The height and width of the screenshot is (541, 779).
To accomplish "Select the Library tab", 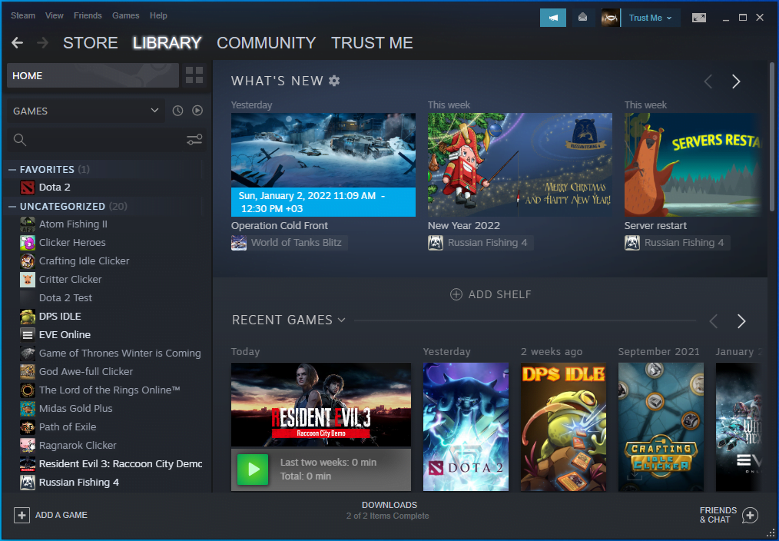I will coord(167,43).
